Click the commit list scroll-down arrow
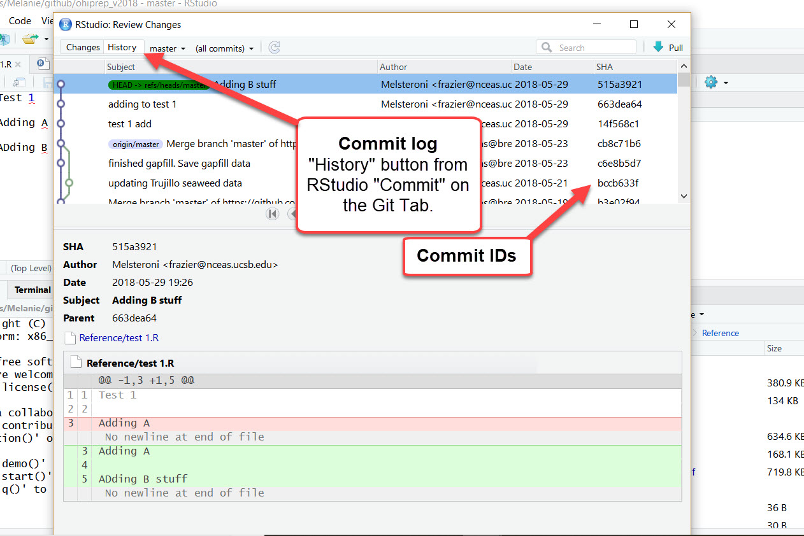 [684, 197]
